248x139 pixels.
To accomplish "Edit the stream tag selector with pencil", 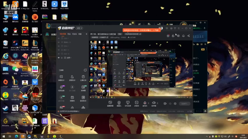I will coord(133,34).
